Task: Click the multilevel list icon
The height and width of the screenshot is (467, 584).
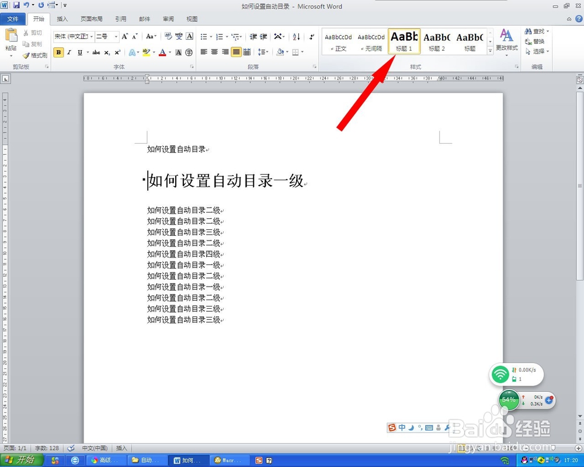Action: 235,37
